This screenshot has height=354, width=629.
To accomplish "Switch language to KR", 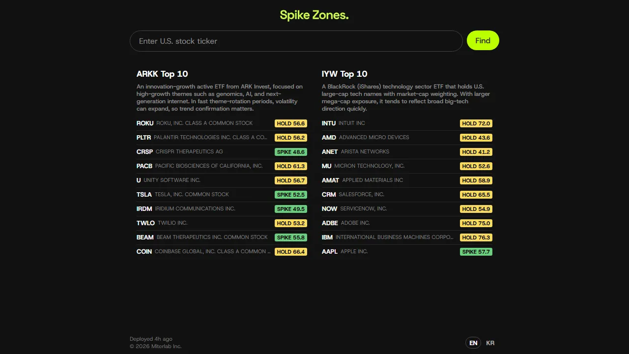I will (490, 343).
